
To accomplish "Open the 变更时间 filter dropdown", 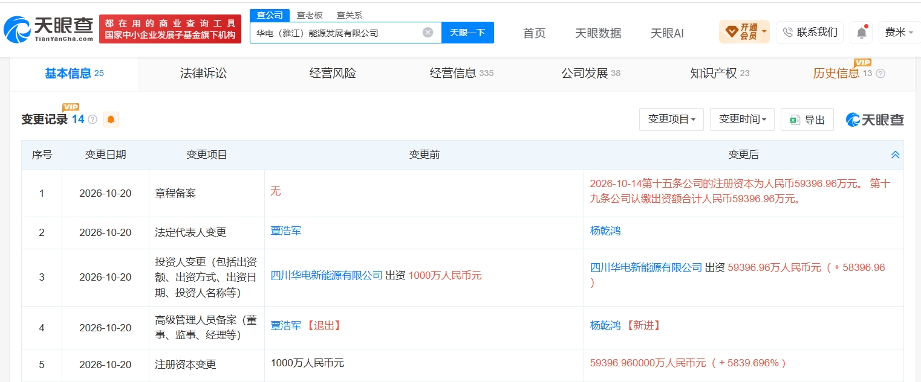I will point(742,119).
